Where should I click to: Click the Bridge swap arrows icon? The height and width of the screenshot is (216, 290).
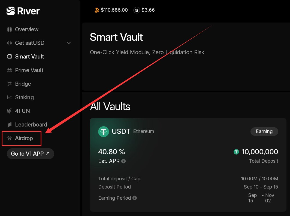(x=10, y=84)
